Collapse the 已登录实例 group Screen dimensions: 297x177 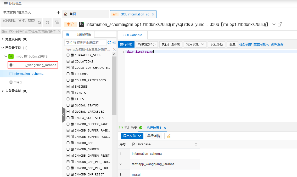click(3, 48)
